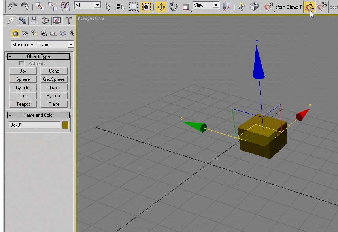
Task: Click the Plane primitive button
Action: (x=54, y=104)
